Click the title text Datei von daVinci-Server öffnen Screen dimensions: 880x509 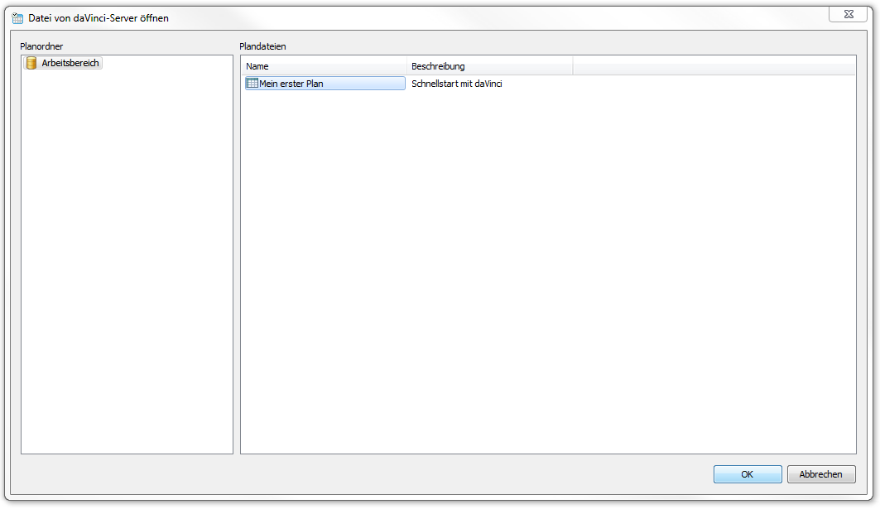[99, 18]
